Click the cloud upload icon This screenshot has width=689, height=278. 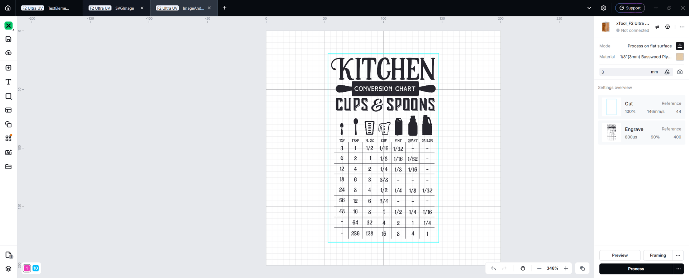click(9, 53)
